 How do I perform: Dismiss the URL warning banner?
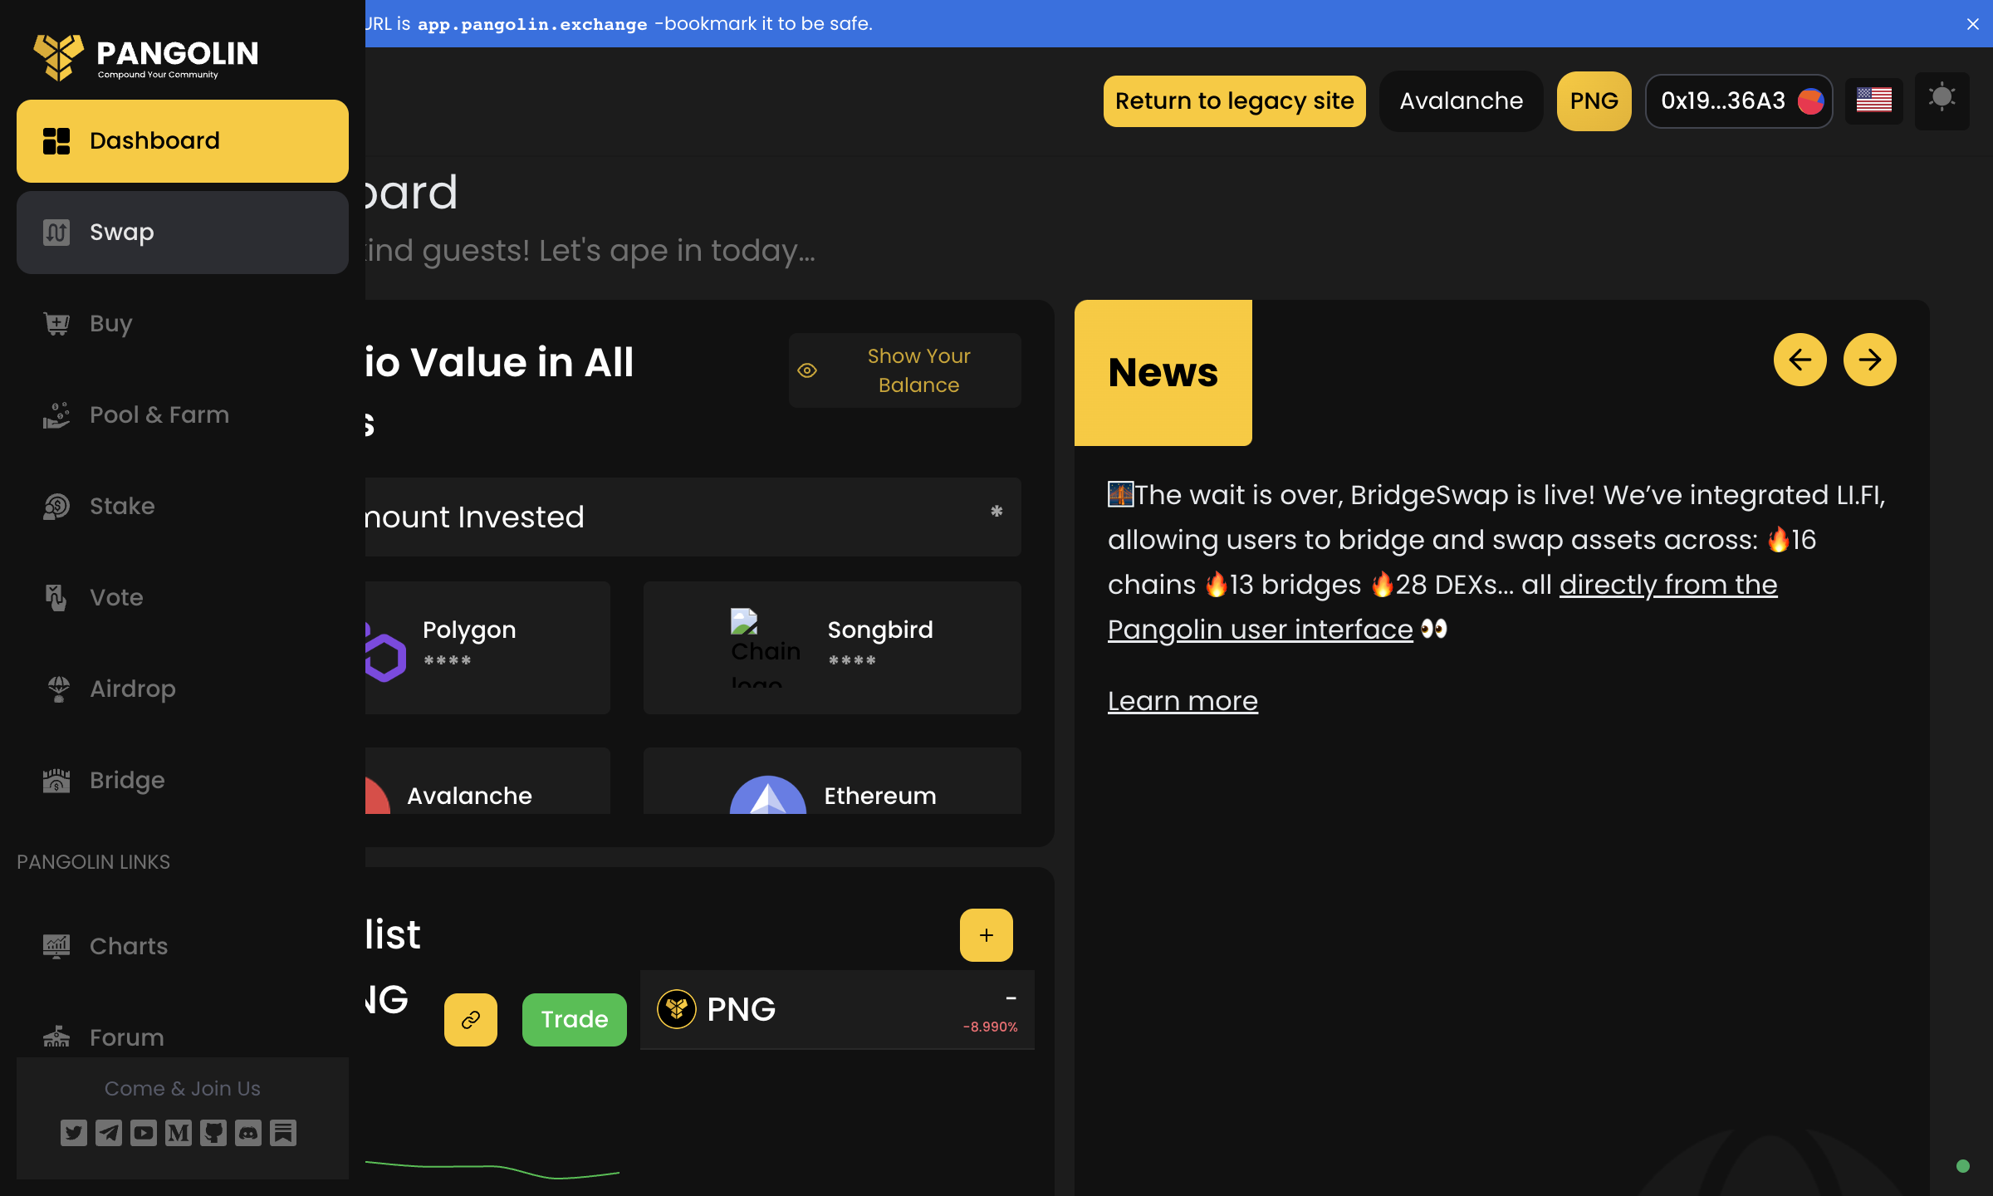tap(1973, 24)
